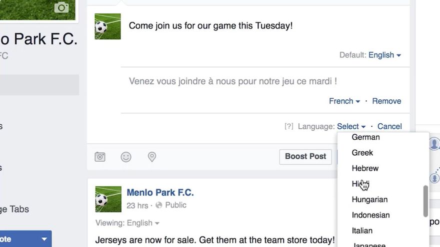
Task: Open the emoji feeling/activity icon
Action: click(126, 157)
